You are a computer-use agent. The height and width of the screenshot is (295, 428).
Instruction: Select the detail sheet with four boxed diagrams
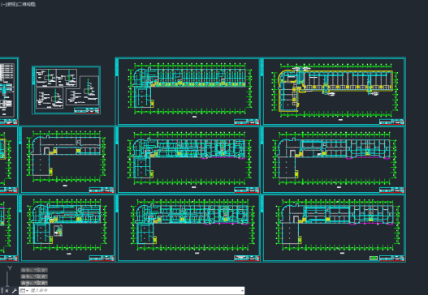coord(67,90)
